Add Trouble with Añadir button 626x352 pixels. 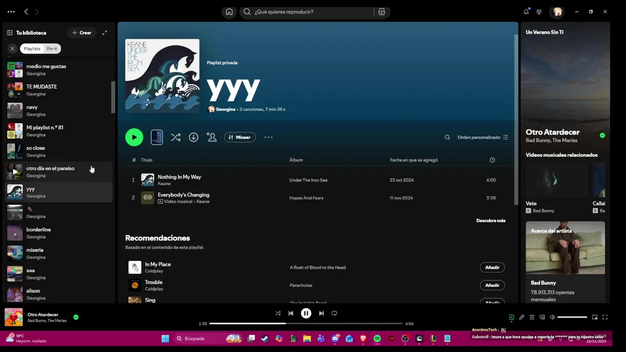492,285
